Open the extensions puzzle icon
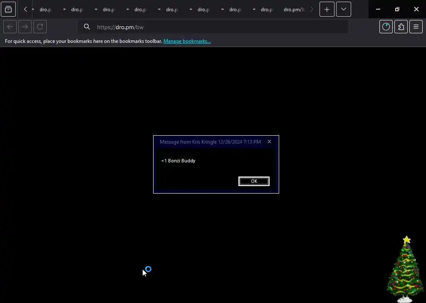Image resolution: width=426 pixels, height=303 pixels. [x=401, y=27]
